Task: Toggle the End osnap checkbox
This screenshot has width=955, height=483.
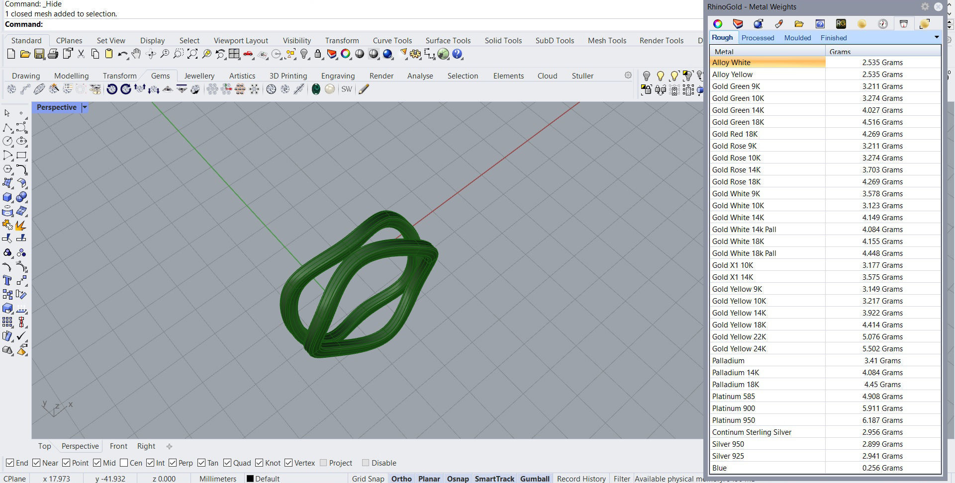Action: (x=9, y=463)
